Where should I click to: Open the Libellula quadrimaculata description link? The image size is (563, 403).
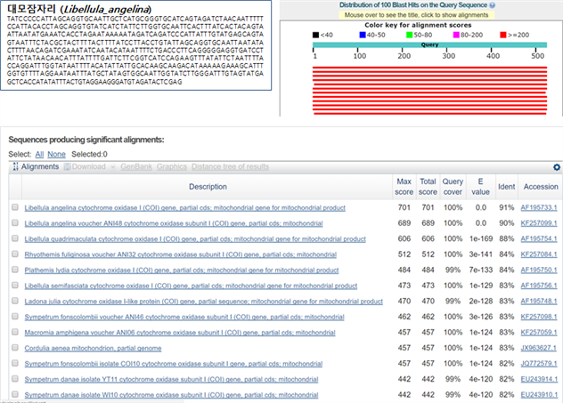195,239
